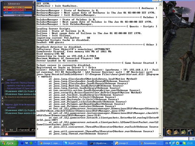
Task: Click the Administrator HP bar
Action: pyautogui.click(x=18, y=10)
